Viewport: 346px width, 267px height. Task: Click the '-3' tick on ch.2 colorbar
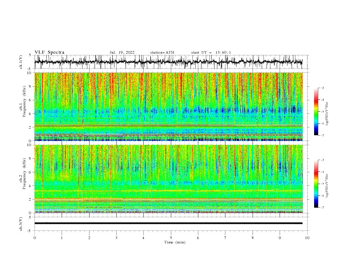click(322, 160)
